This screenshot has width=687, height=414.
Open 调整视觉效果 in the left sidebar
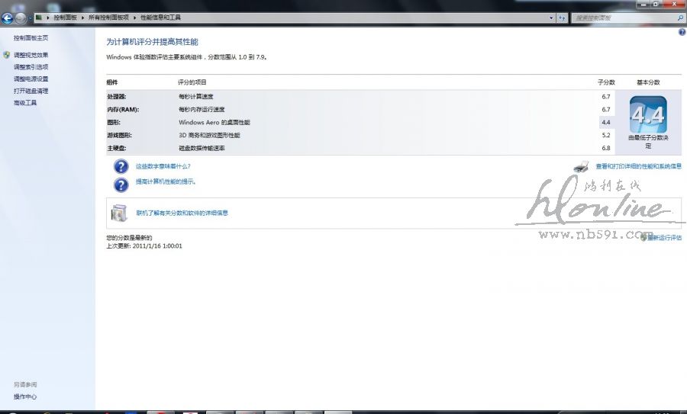point(31,55)
